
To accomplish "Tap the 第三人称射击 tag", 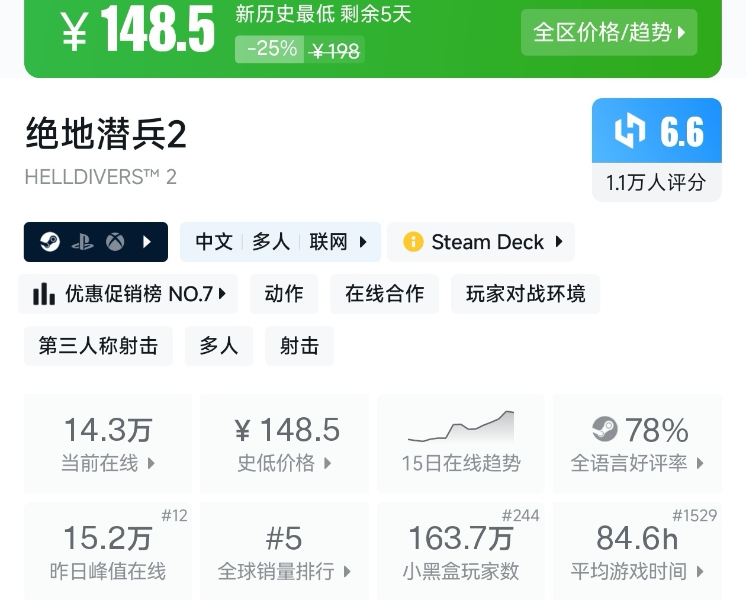I will [98, 346].
